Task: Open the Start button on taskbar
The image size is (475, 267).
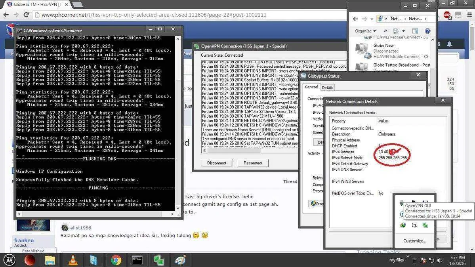Action: pyautogui.click(x=9, y=260)
